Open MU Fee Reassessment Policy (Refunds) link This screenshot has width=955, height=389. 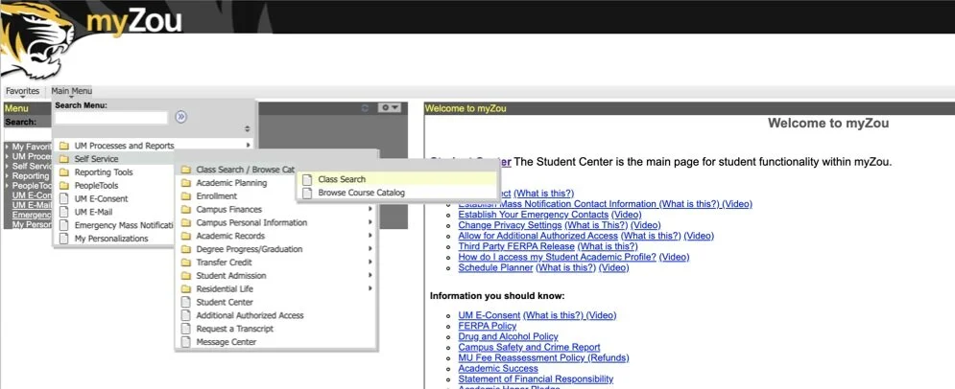coord(543,357)
